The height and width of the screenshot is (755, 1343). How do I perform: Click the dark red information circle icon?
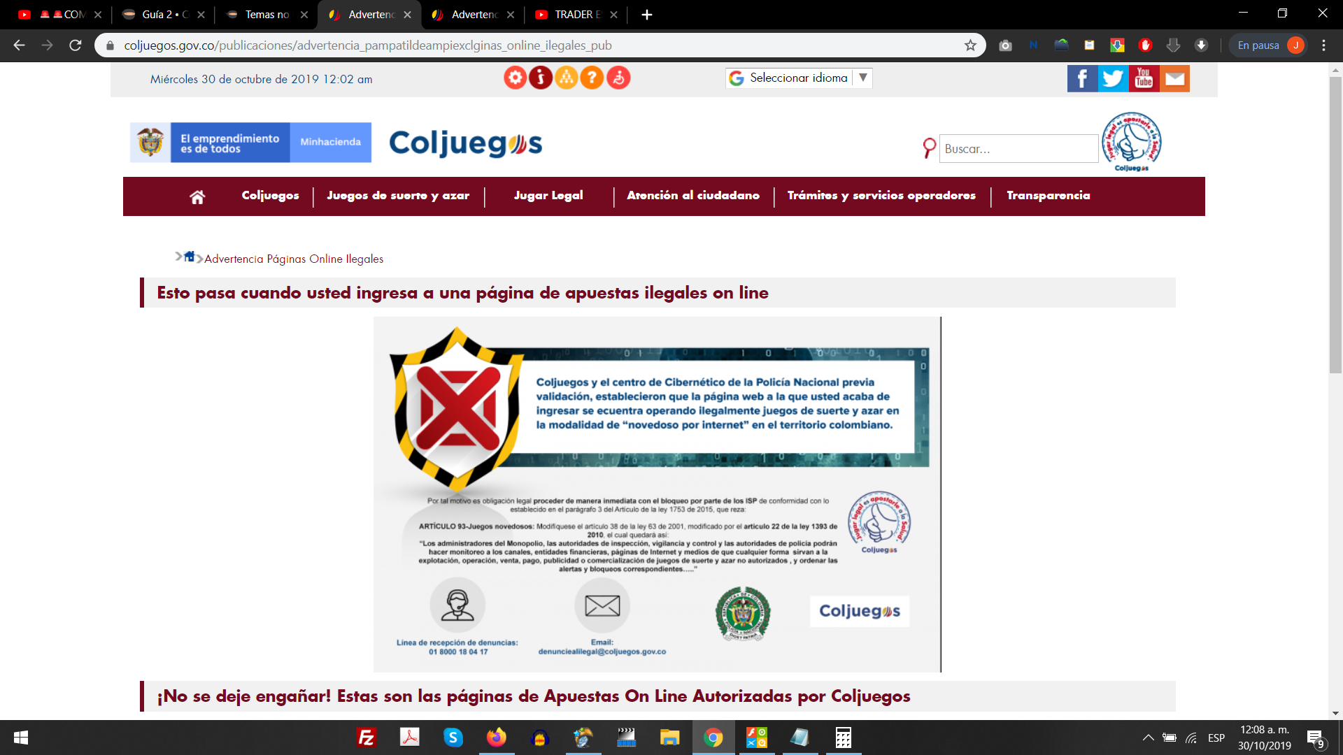tap(541, 78)
